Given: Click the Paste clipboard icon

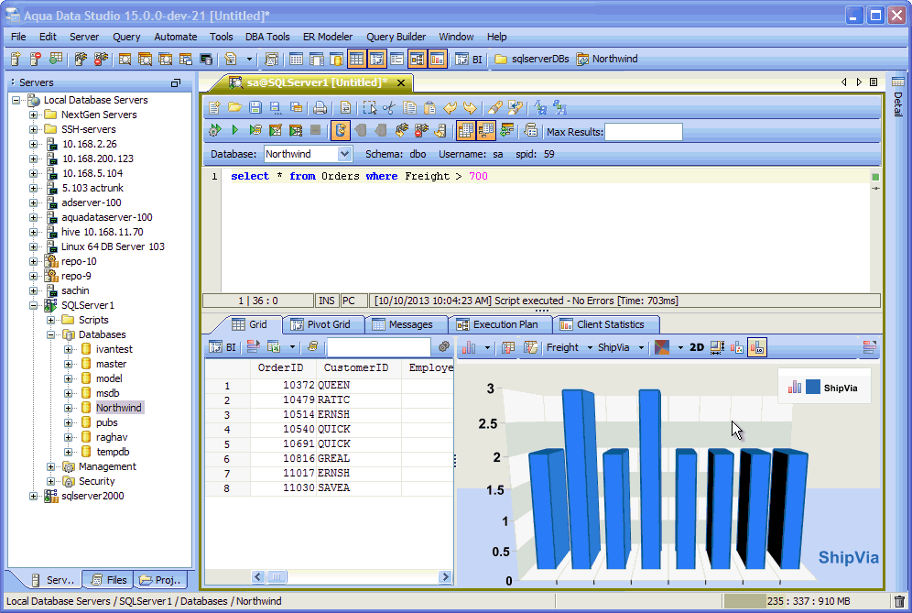Looking at the screenshot, I should pyautogui.click(x=429, y=108).
